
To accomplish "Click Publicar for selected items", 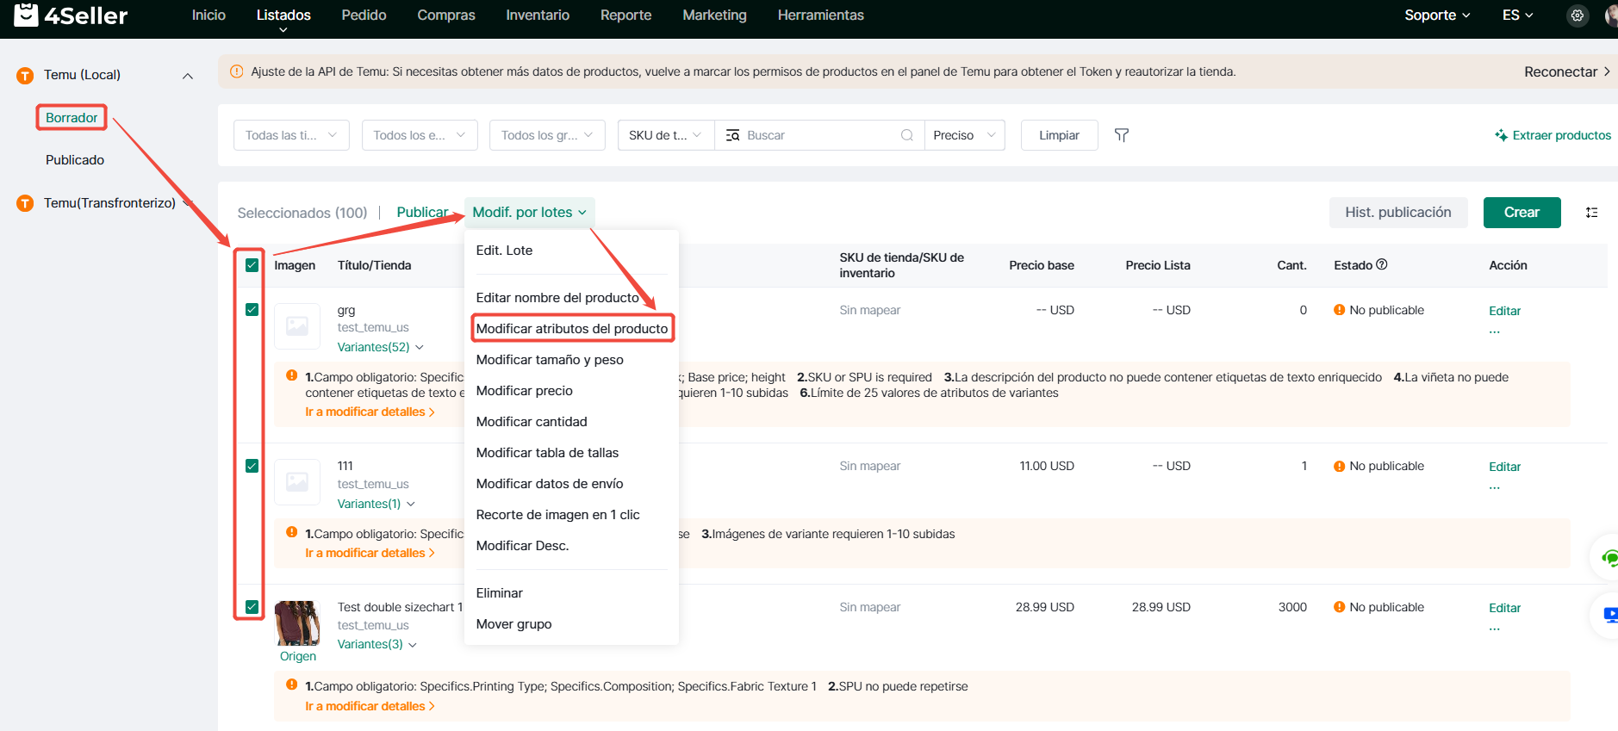I will click(x=422, y=212).
